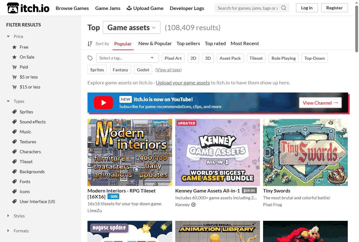Click the View Channel button
The height and width of the screenshot is (242, 359).
tap(320, 103)
